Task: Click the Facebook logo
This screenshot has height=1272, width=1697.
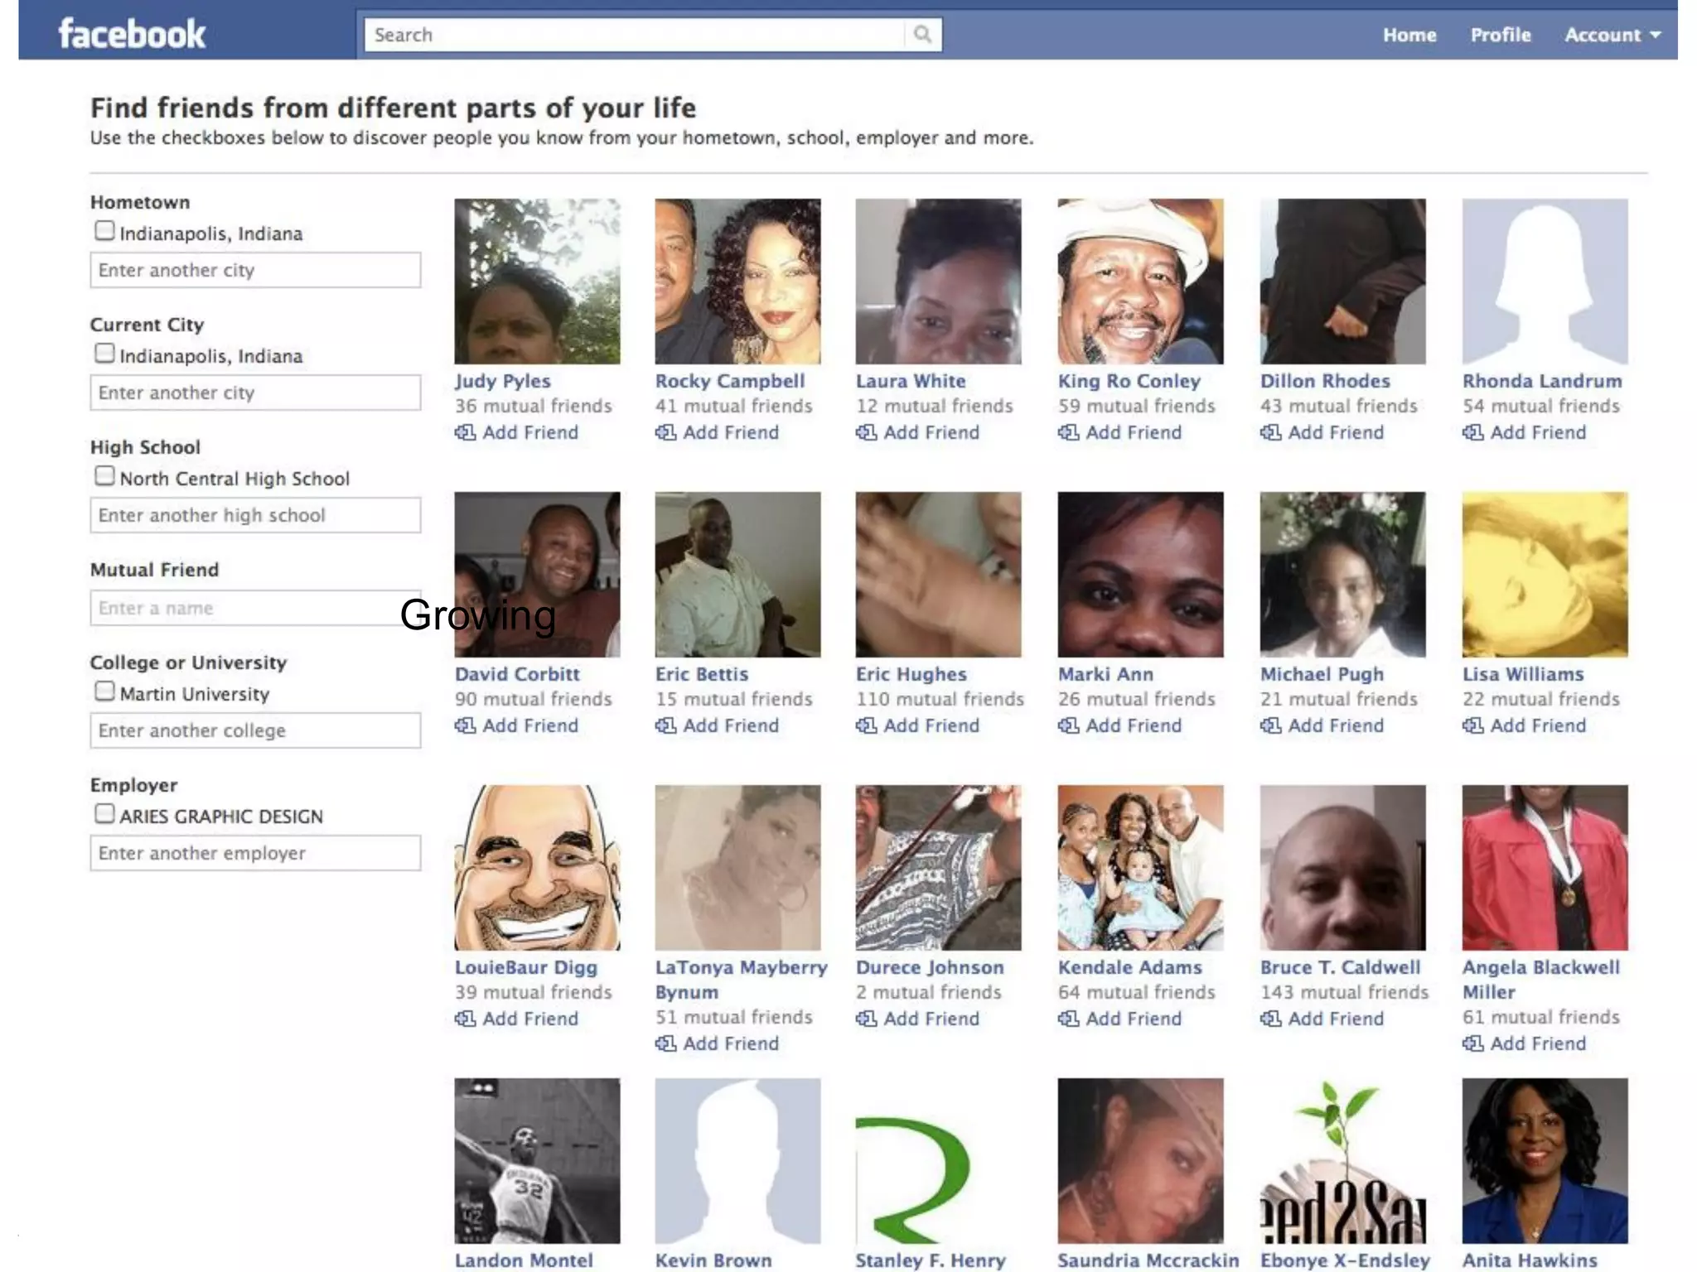Action: (x=132, y=34)
